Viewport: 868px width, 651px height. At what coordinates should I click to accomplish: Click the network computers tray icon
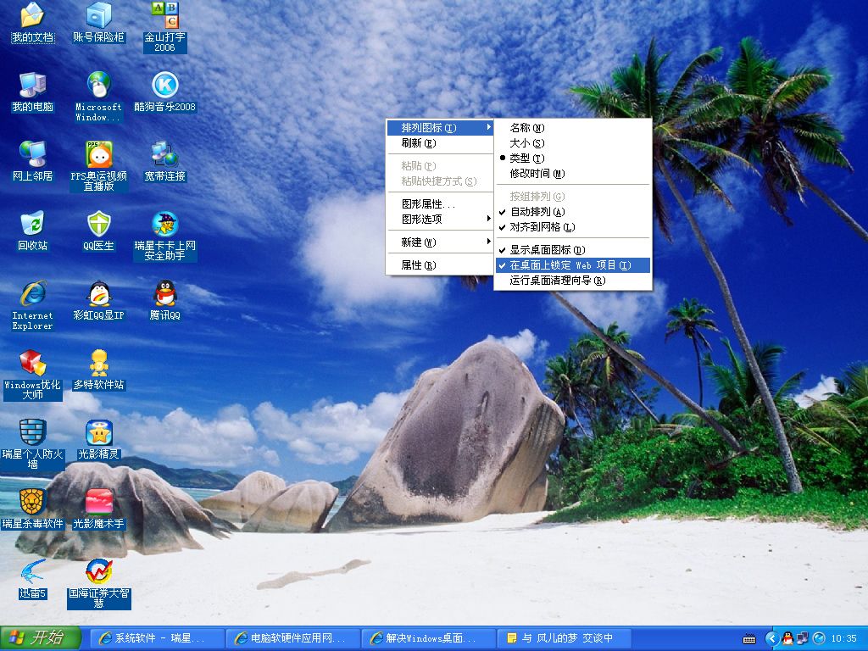coord(802,639)
